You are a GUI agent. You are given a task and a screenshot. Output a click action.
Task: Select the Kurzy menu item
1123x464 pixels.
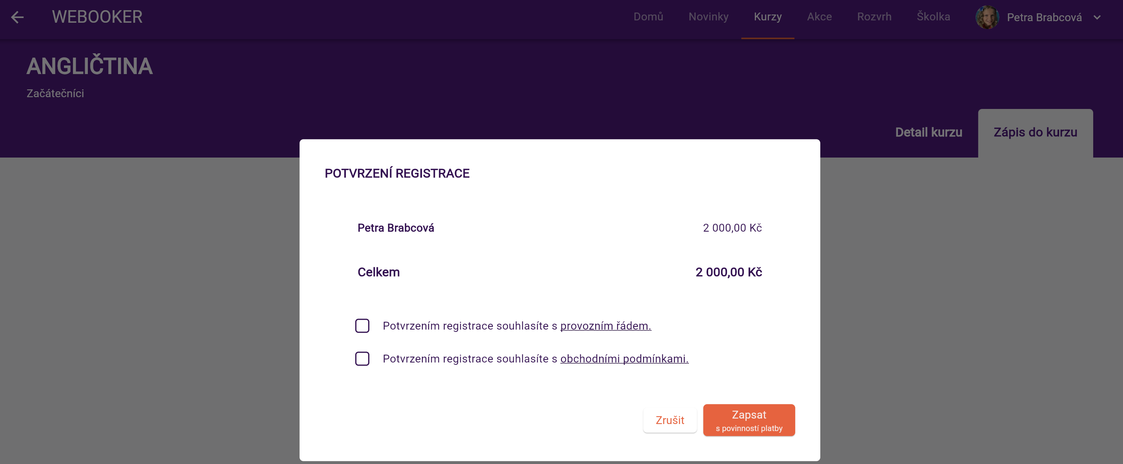(767, 16)
